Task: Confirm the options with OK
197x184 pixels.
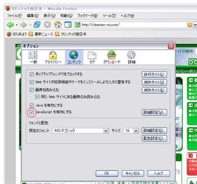Action: point(107,173)
